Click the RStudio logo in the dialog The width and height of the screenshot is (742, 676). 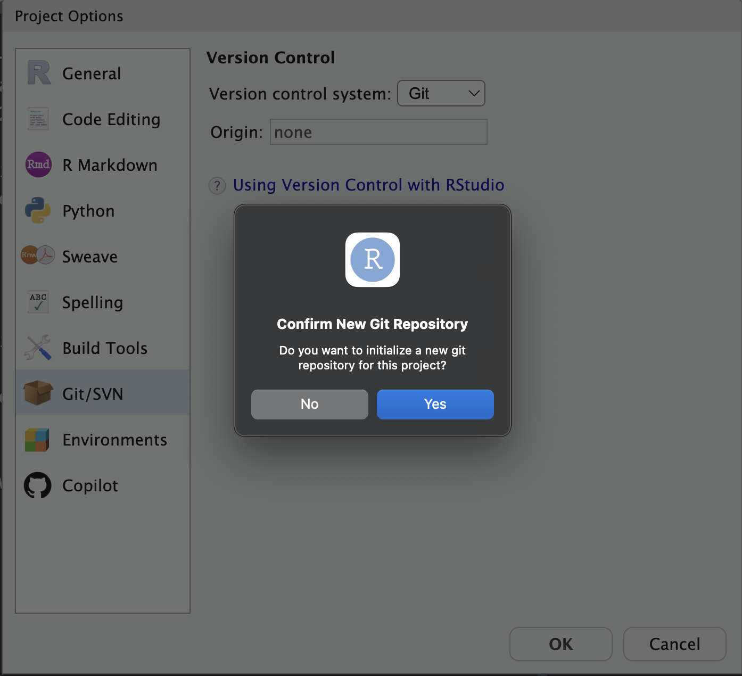tap(373, 260)
